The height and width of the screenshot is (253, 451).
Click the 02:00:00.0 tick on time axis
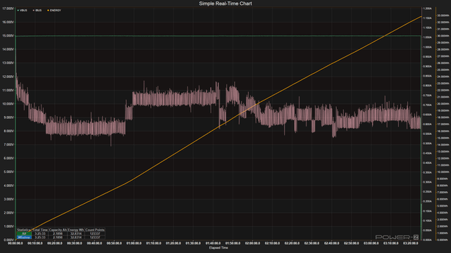click(x=252, y=243)
